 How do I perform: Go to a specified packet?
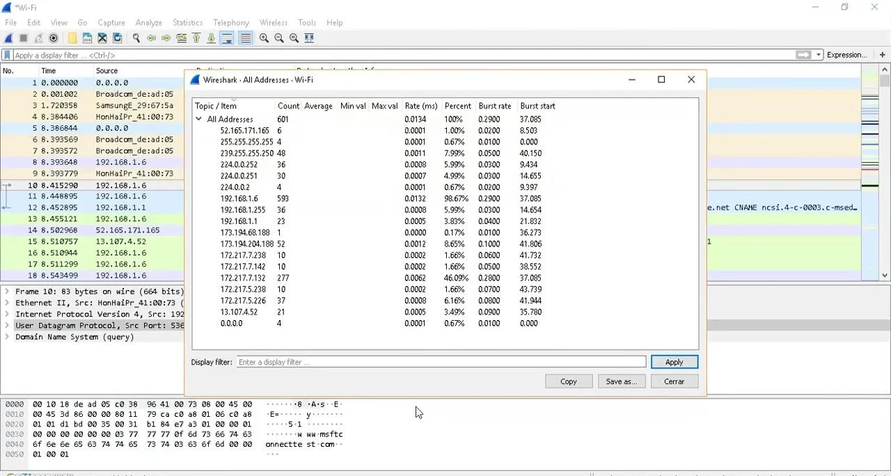(x=181, y=38)
